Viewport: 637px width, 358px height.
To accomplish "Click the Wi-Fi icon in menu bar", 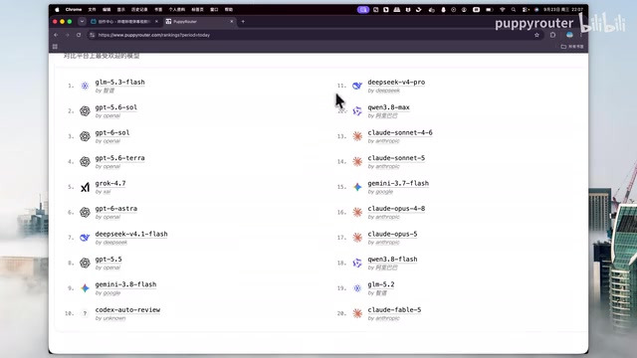I will pos(503,9).
